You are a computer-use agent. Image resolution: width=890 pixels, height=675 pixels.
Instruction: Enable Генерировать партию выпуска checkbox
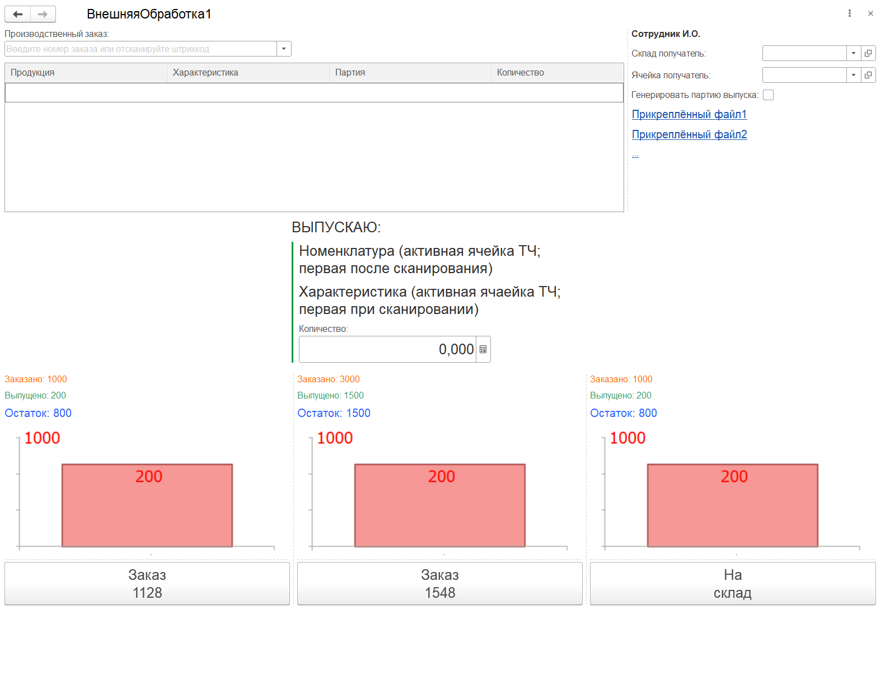tap(769, 95)
